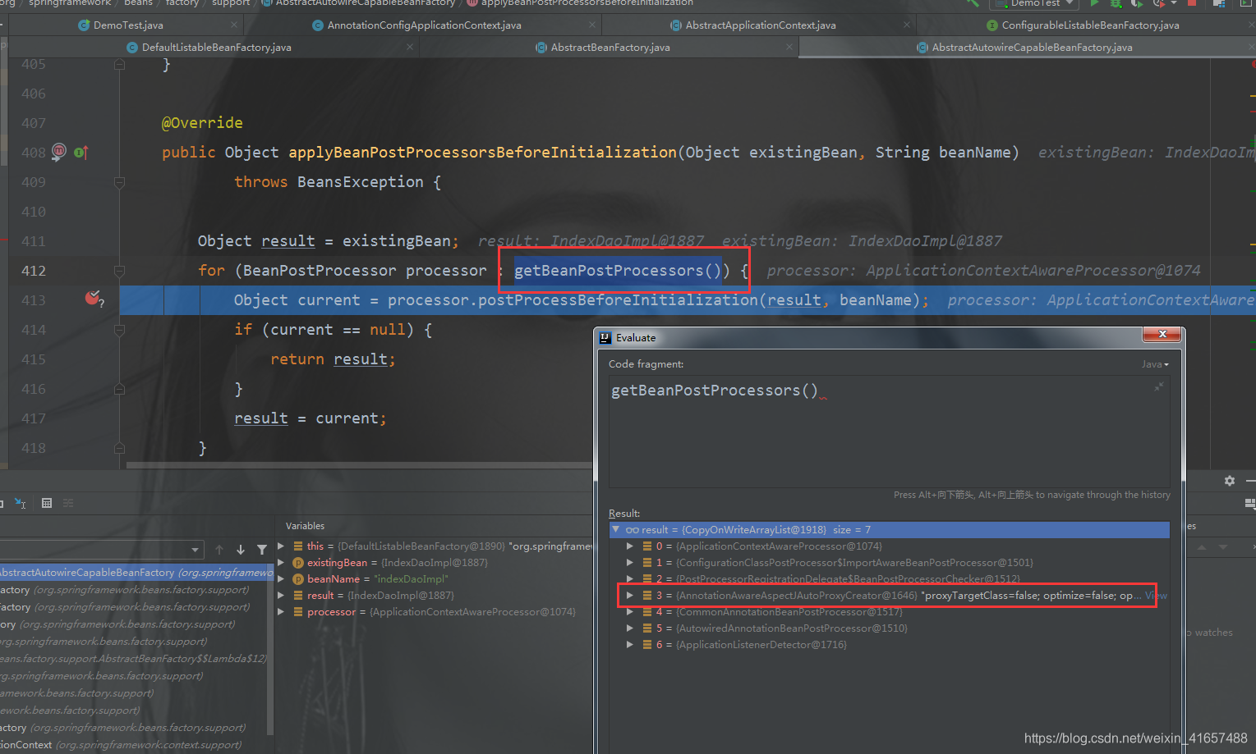Click the Run with Coverage icon
Image resolution: width=1256 pixels, height=754 pixels.
coord(1137,3)
